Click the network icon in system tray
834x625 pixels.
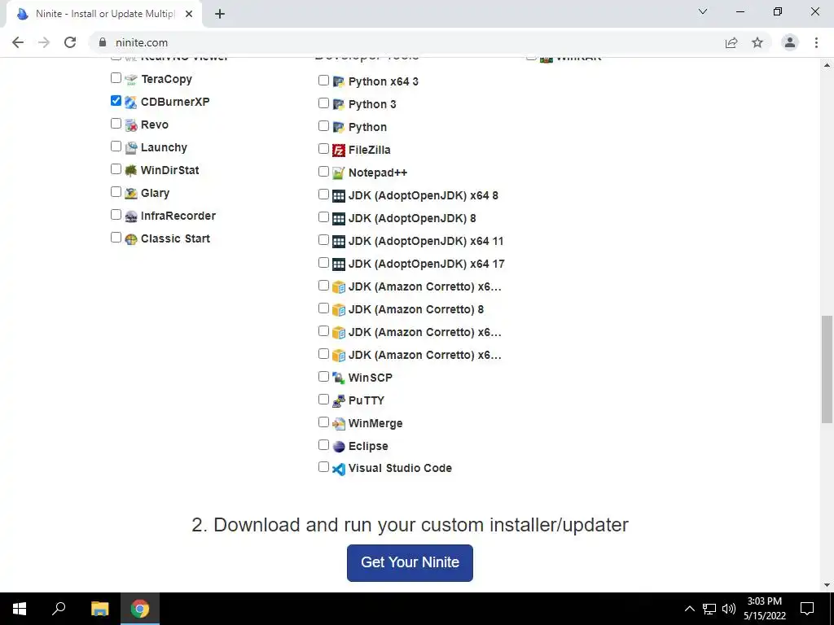pos(709,609)
